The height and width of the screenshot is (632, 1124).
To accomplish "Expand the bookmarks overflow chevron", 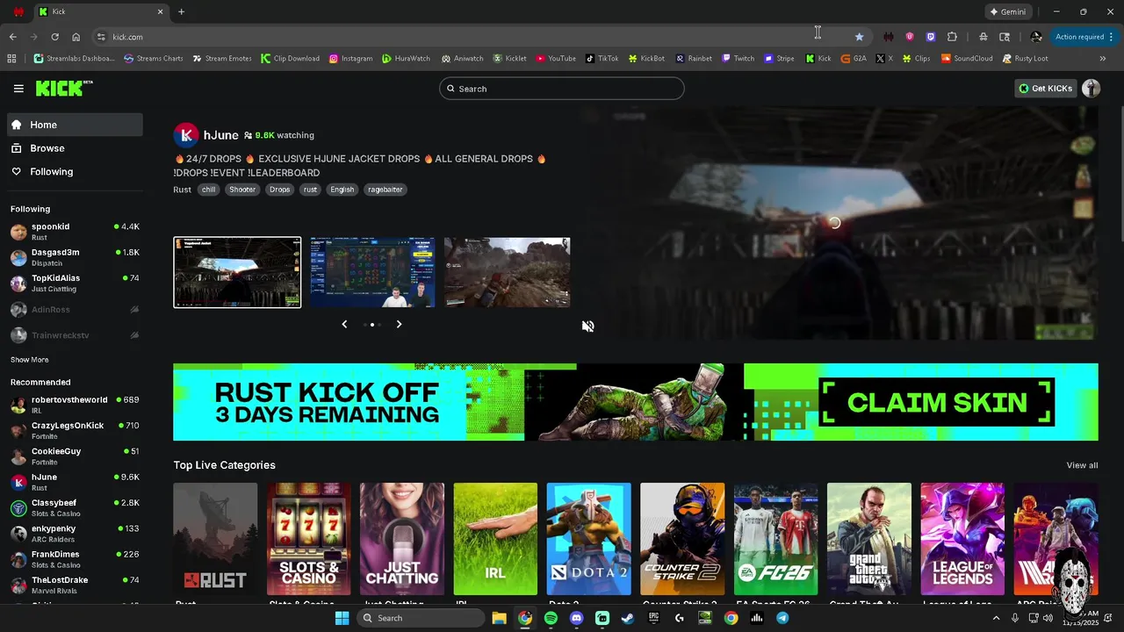I will [1102, 59].
